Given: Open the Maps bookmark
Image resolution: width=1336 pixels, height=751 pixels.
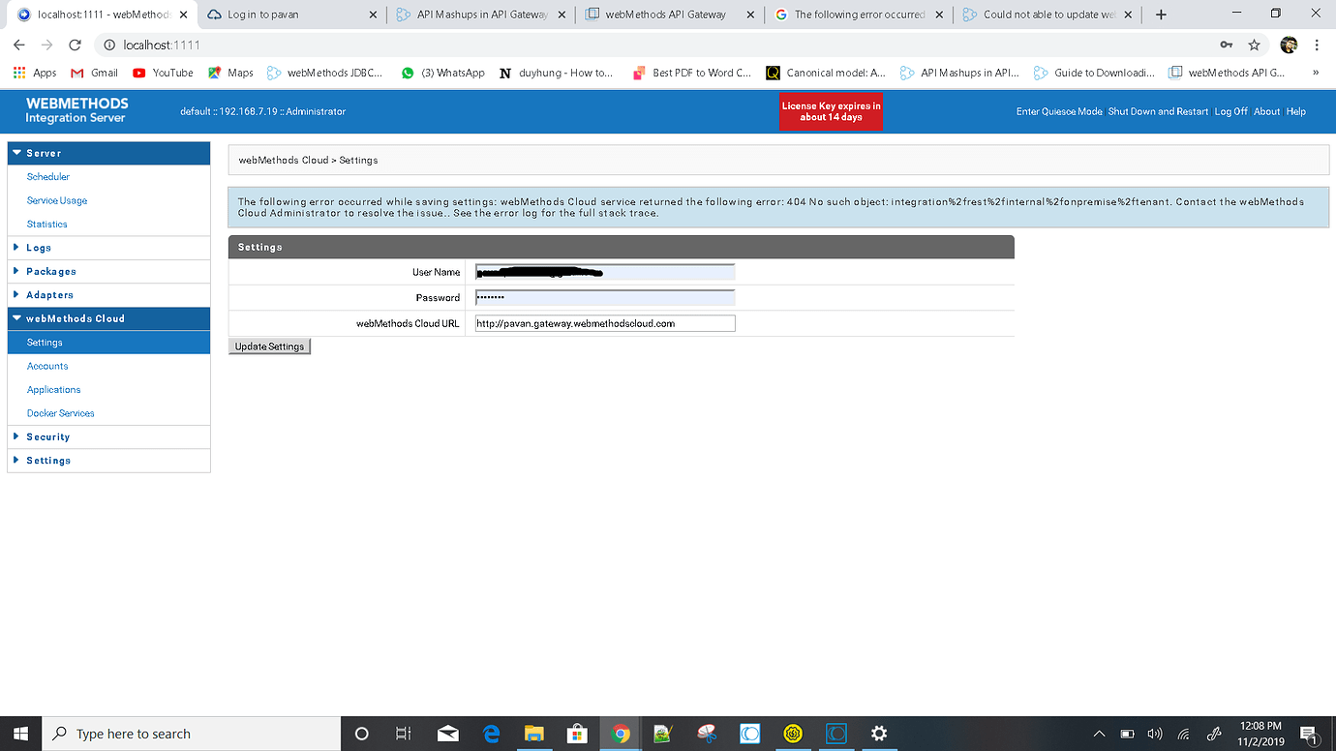Looking at the screenshot, I should [230, 73].
